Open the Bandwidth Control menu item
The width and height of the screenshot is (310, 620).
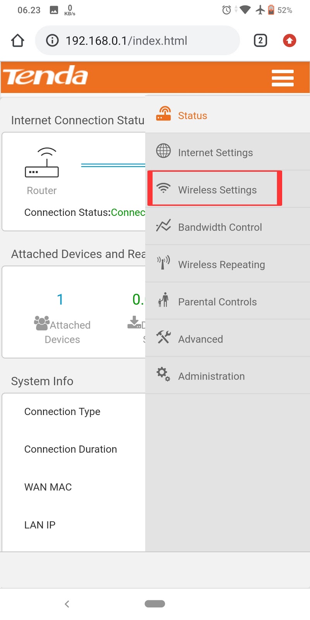[220, 227]
